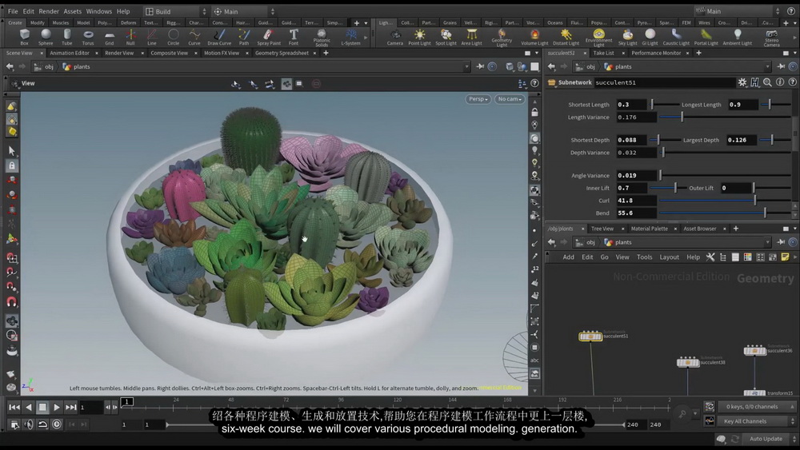Open network editor Layout menu
This screenshot has width=800, height=450.
click(669, 257)
